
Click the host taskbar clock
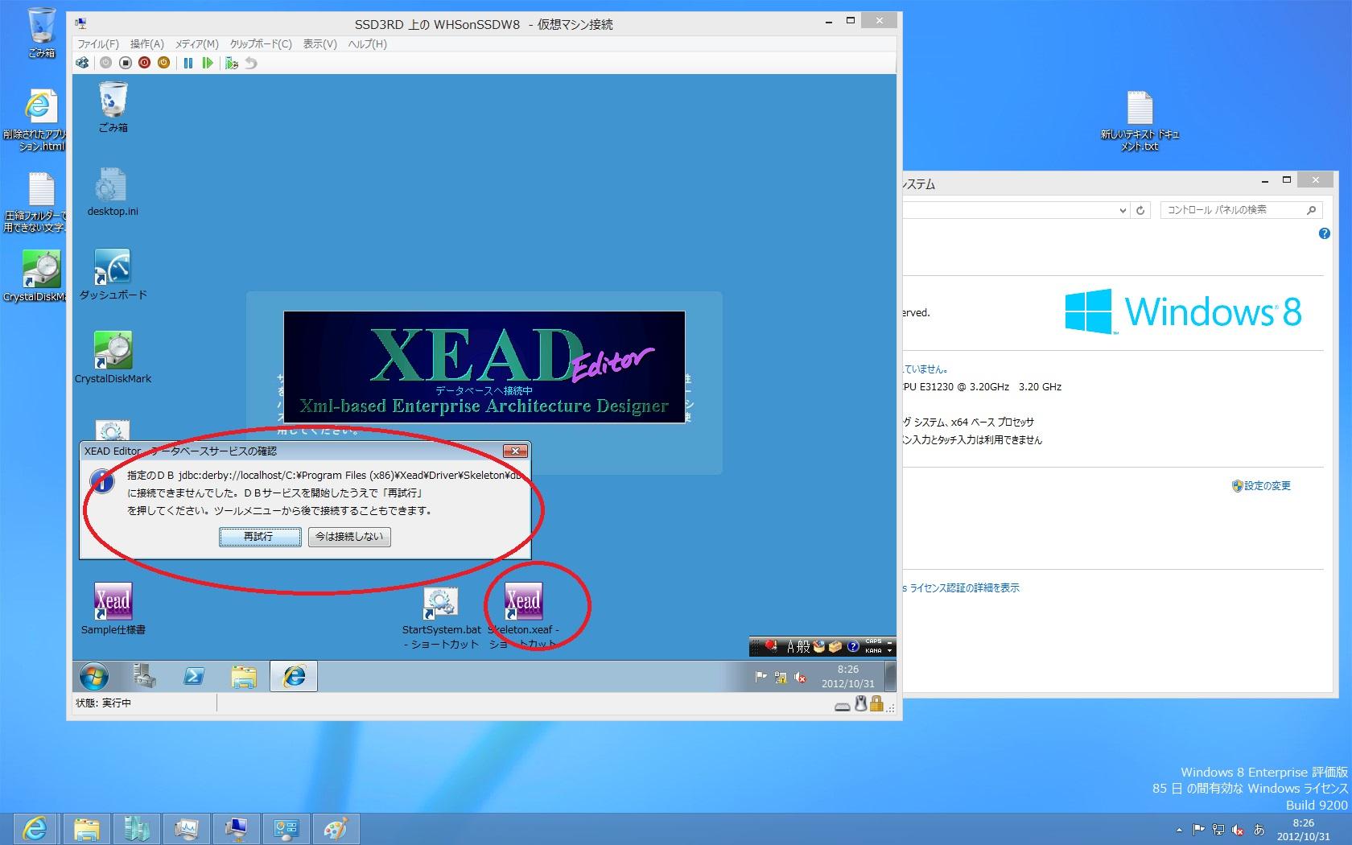tap(1304, 830)
